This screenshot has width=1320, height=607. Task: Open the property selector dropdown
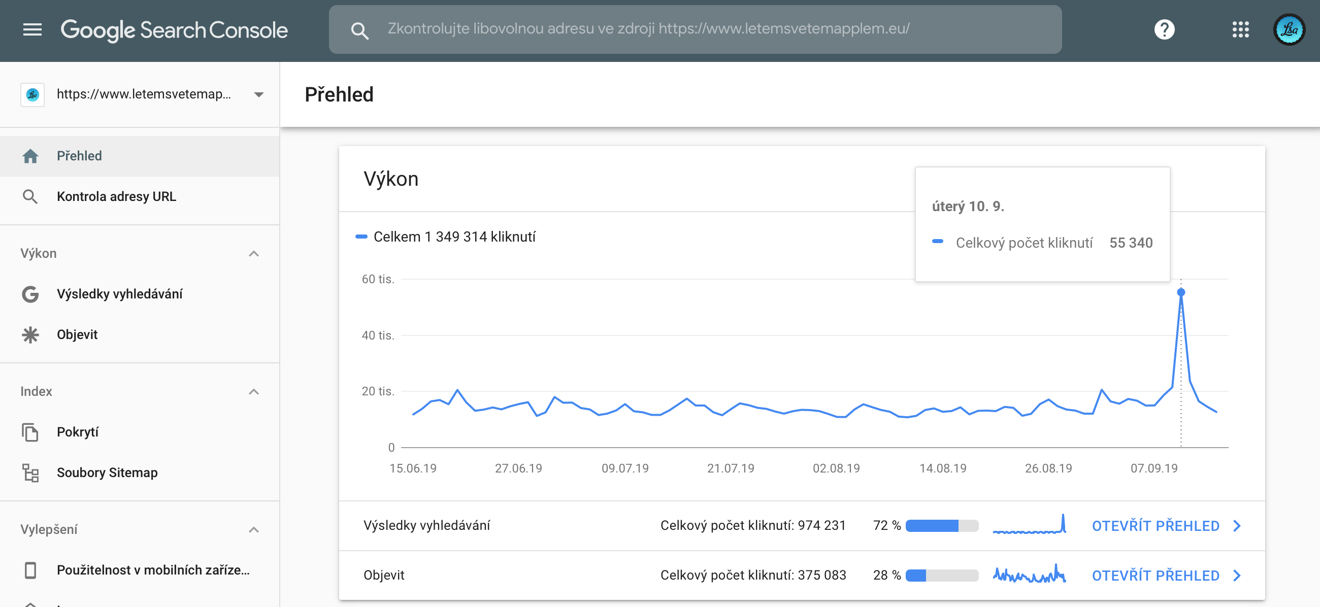(x=258, y=94)
